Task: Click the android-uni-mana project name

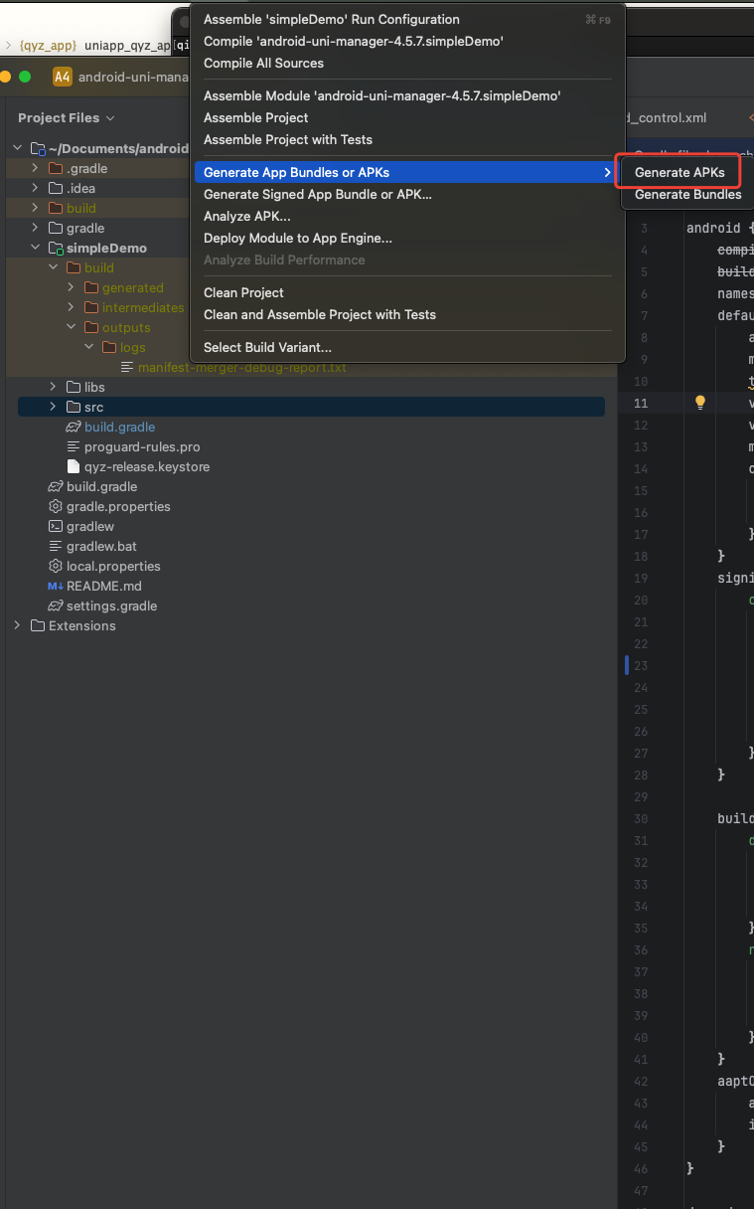Action: point(133,77)
